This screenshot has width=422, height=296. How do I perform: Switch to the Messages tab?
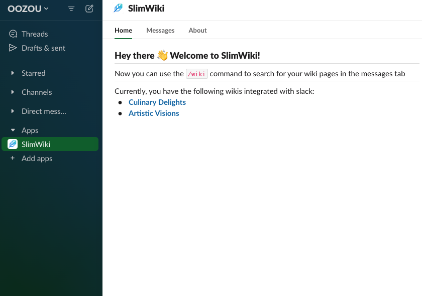(x=160, y=31)
